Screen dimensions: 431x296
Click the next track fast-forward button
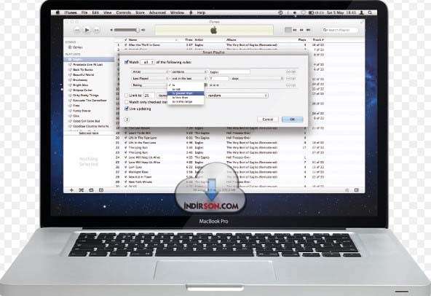click(97, 30)
